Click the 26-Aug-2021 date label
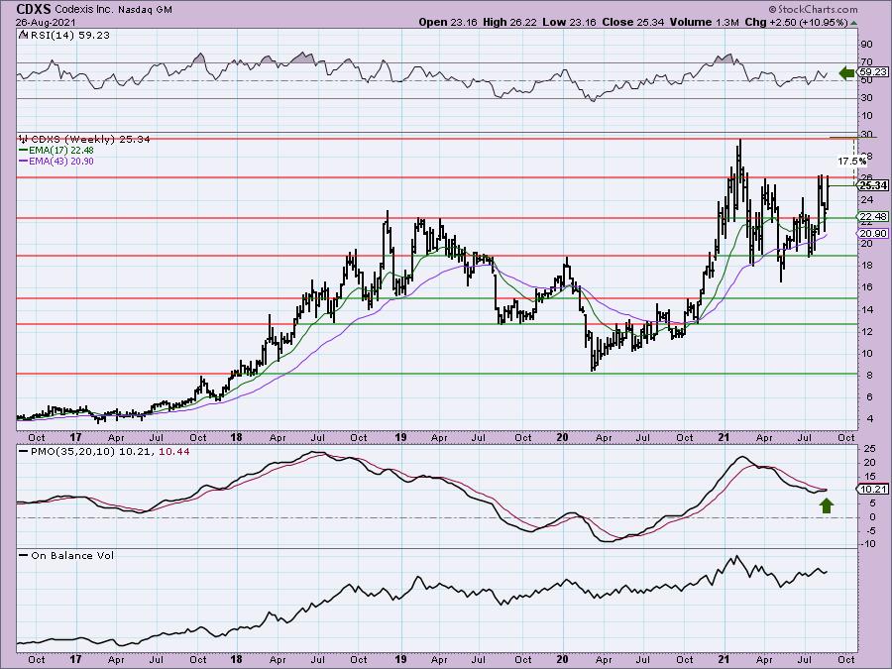 (44, 23)
